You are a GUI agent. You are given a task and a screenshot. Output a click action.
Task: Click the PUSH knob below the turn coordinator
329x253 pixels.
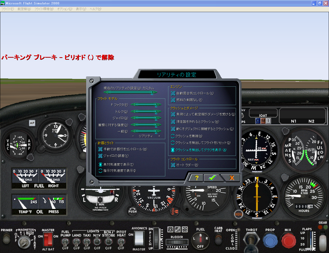click(133, 211)
